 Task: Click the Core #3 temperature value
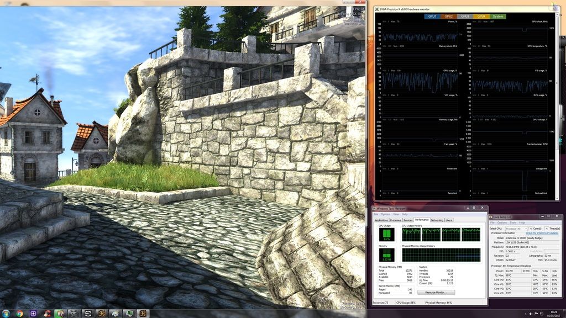[518, 293]
